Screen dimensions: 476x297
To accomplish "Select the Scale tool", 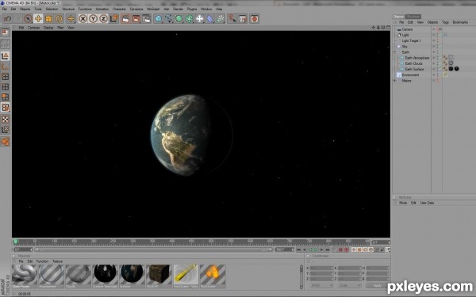I will click(x=48, y=19).
